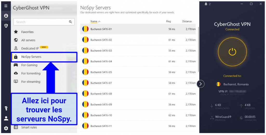Open the hamburger menu icon
This screenshot has height=135, width=266.
click(6, 6)
